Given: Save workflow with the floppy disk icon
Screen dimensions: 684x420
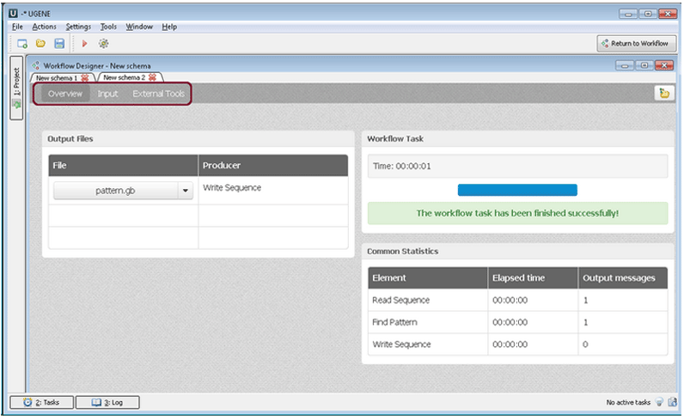Looking at the screenshot, I should tap(59, 44).
